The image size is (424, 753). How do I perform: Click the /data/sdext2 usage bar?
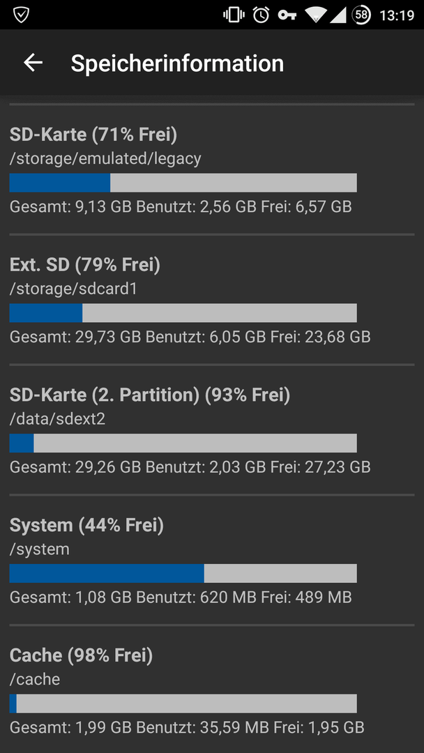pos(183,443)
